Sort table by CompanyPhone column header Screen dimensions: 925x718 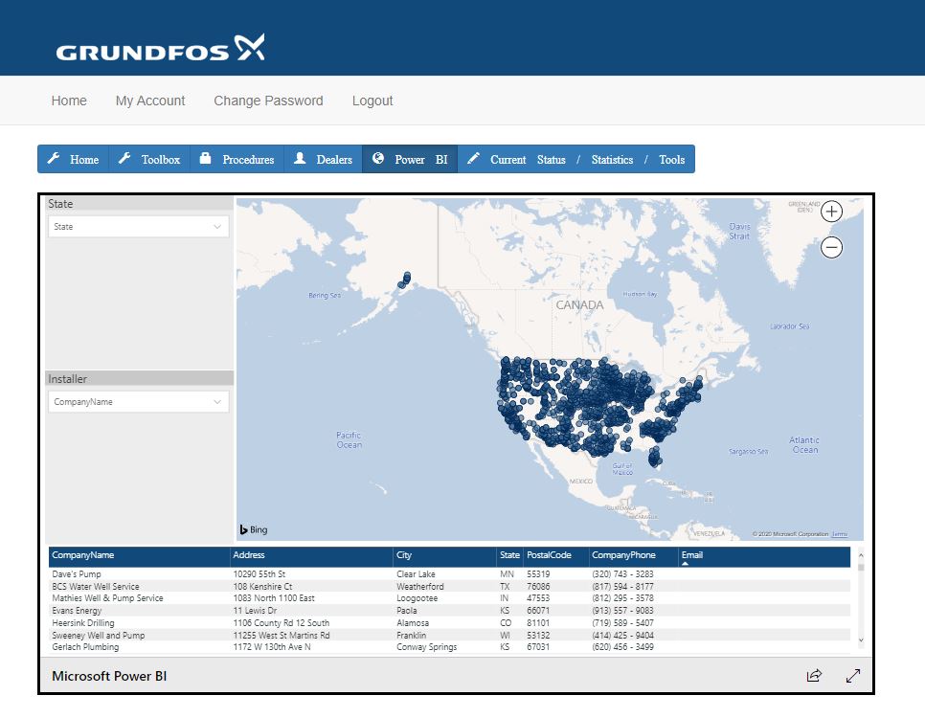click(x=633, y=555)
